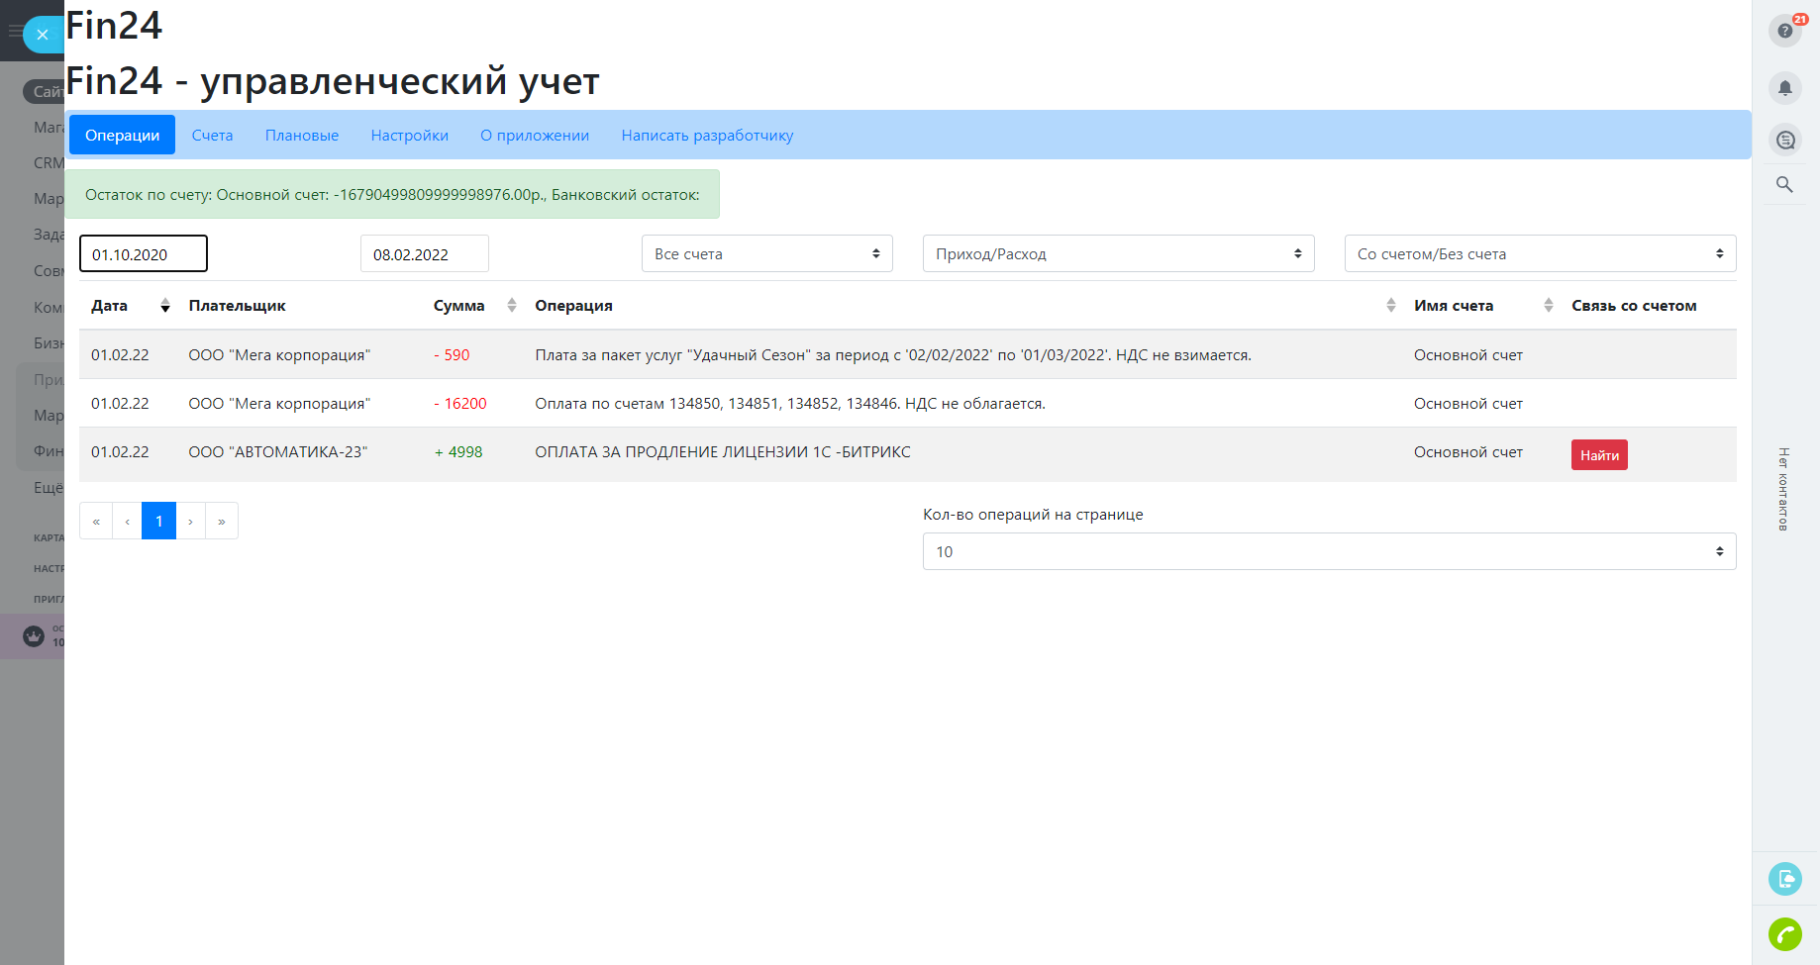Screen dimensions: 1820x965
Task: Switch to the Операции tab
Action: tap(122, 135)
